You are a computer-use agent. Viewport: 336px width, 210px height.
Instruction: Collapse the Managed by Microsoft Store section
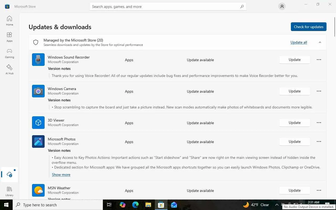[x=320, y=42]
